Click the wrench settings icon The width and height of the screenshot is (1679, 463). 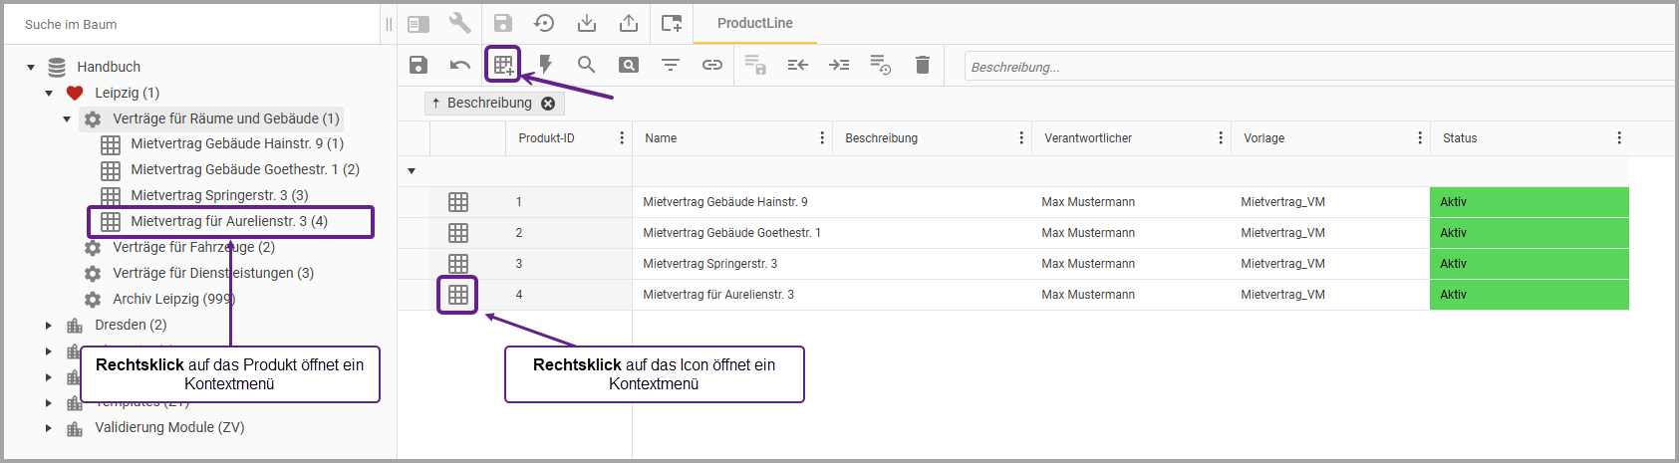459,23
